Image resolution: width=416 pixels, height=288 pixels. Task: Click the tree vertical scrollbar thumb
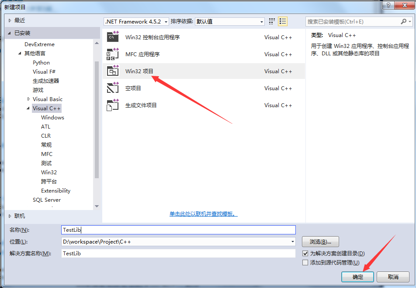click(97, 119)
